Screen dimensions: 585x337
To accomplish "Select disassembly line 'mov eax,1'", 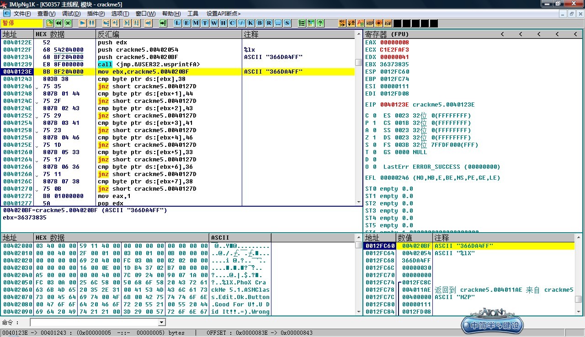I will pos(178,196).
